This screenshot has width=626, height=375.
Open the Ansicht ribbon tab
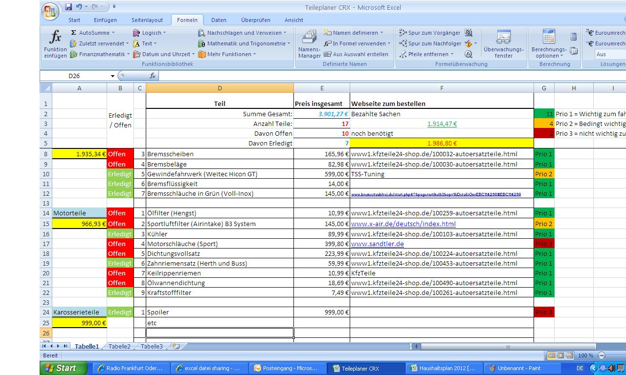coord(294,20)
